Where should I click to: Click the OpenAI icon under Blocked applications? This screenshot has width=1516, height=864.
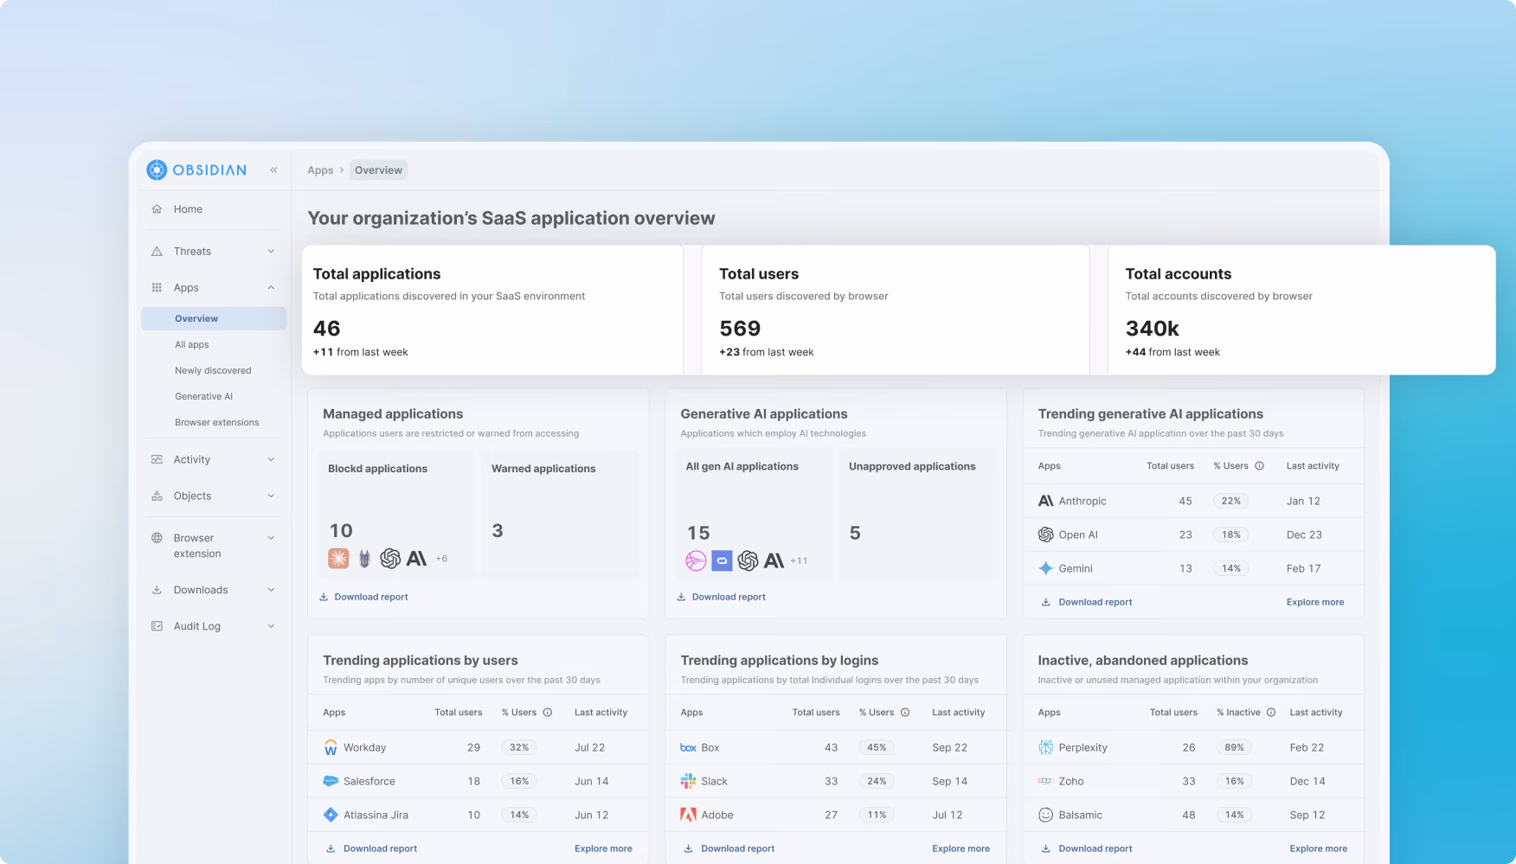[390, 559]
